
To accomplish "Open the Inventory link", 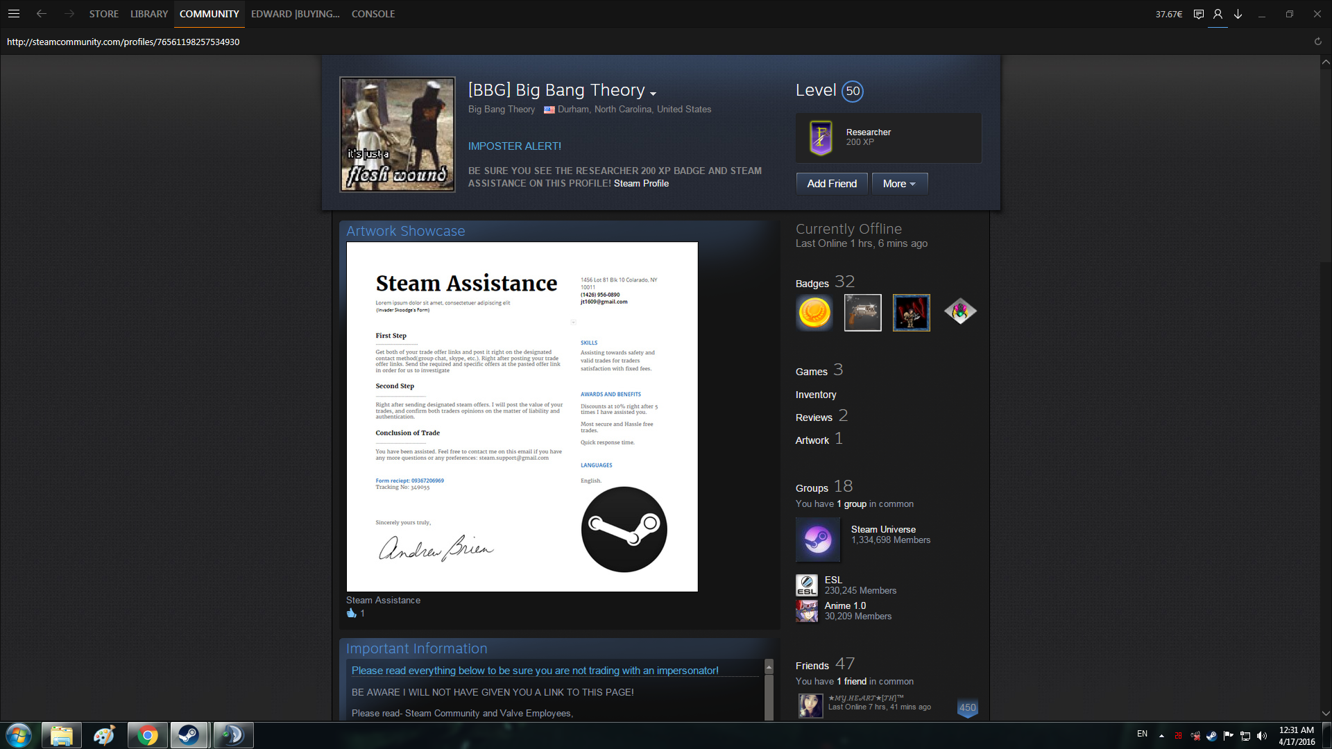I will [815, 395].
